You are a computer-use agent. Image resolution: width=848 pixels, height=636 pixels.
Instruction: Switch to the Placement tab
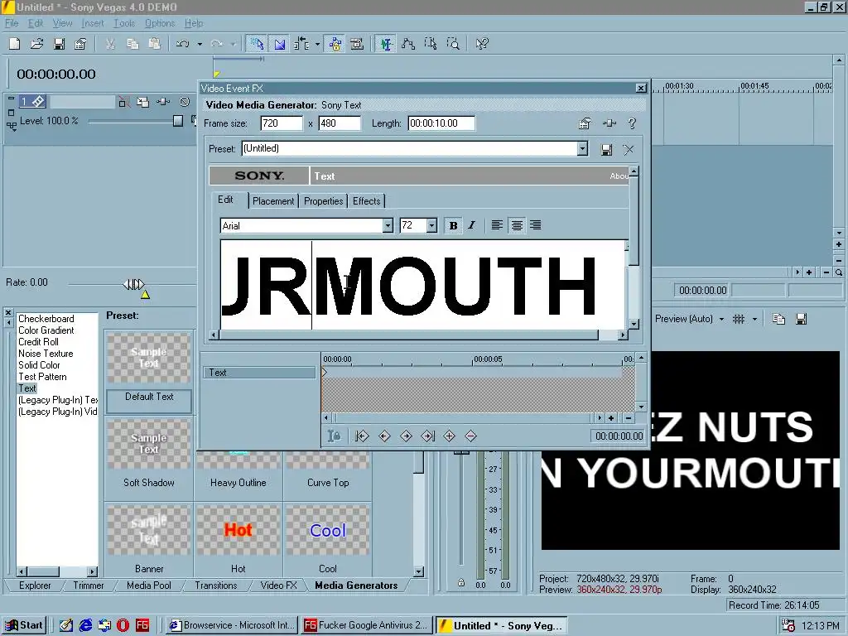(x=273, y=201)
